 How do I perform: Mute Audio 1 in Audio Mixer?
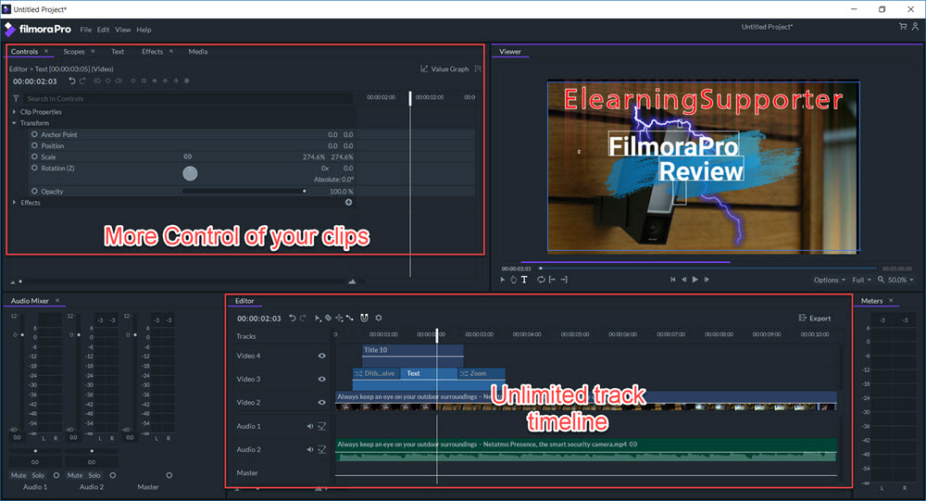coord(19,475)
